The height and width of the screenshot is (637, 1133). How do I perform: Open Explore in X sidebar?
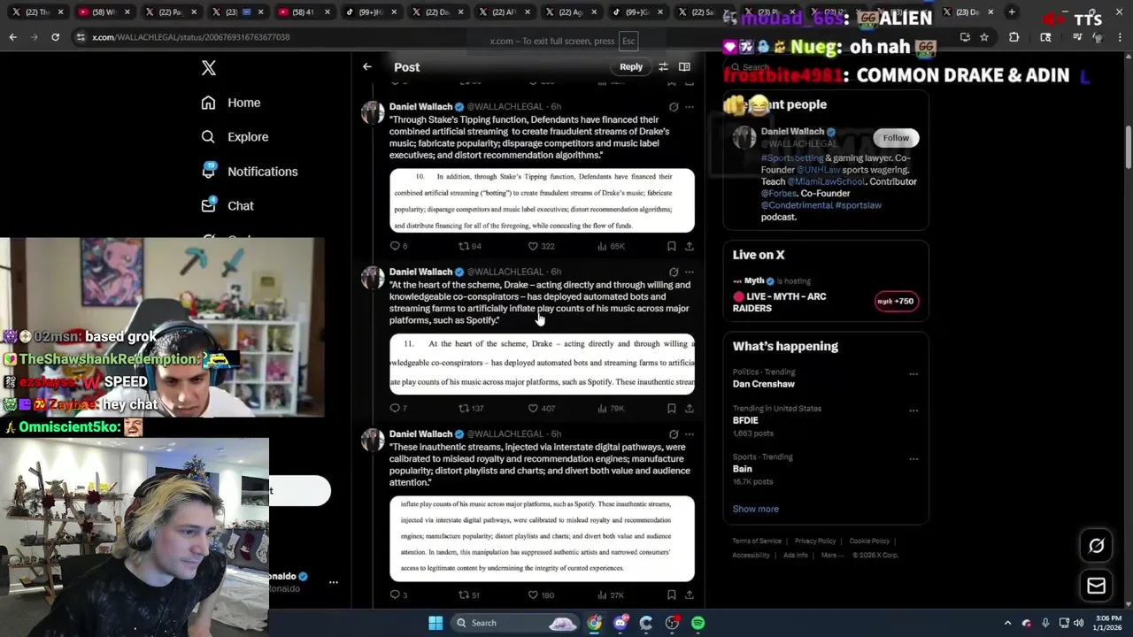pyautogui.click(x=235, y=137)
